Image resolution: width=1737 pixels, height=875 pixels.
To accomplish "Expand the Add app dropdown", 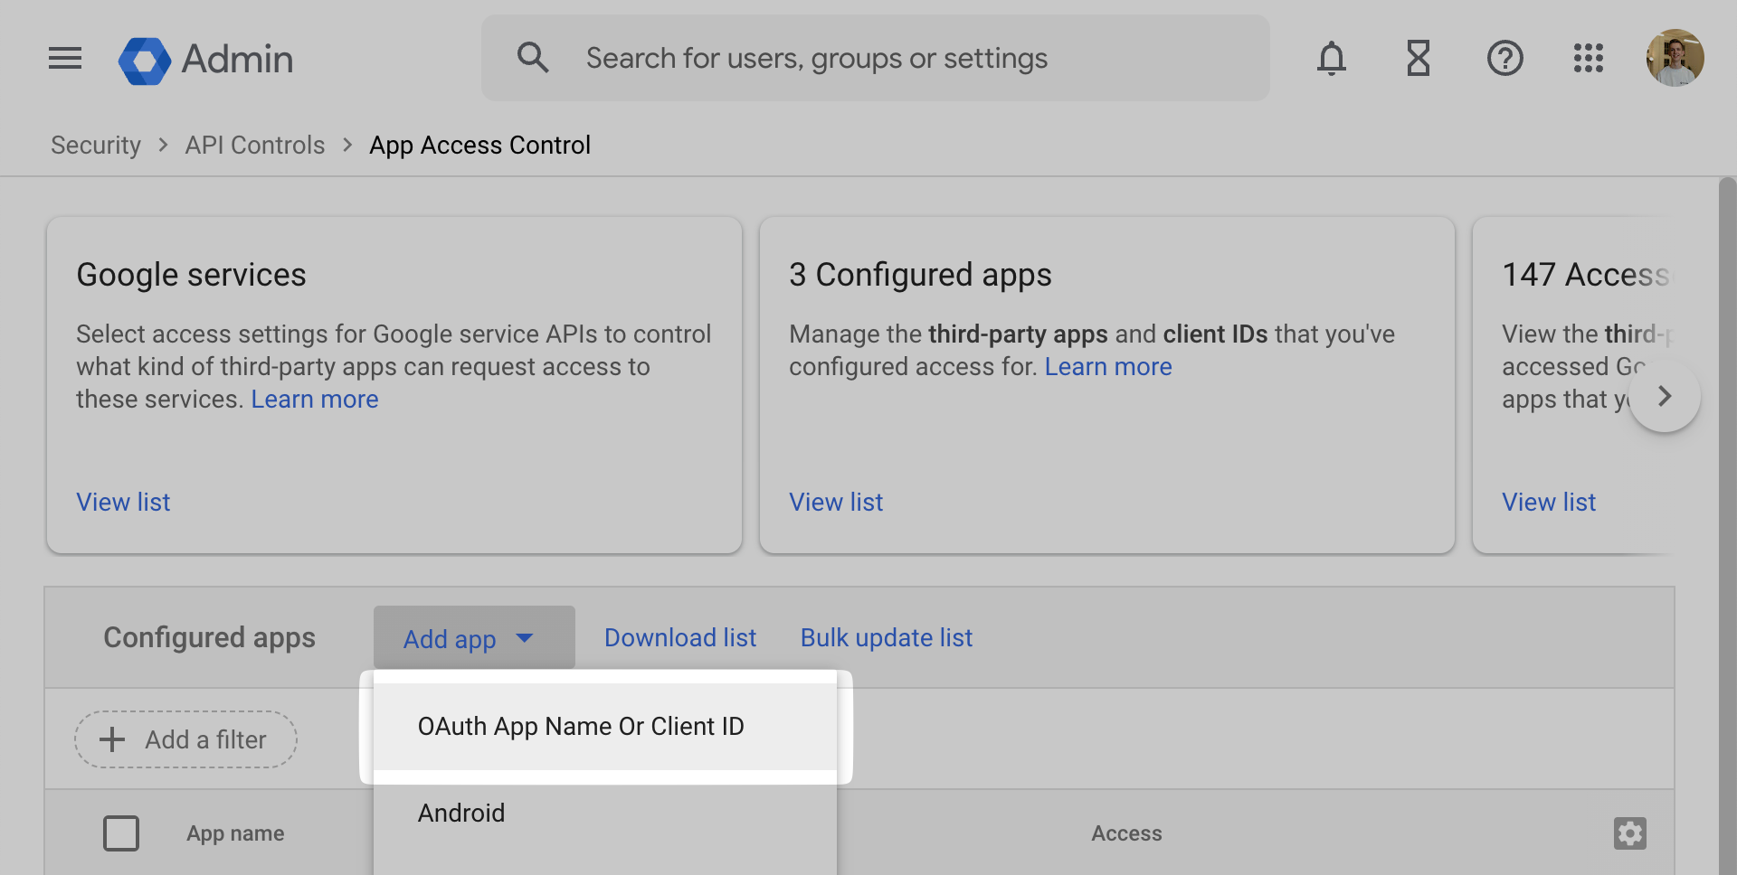I will 473,638.
